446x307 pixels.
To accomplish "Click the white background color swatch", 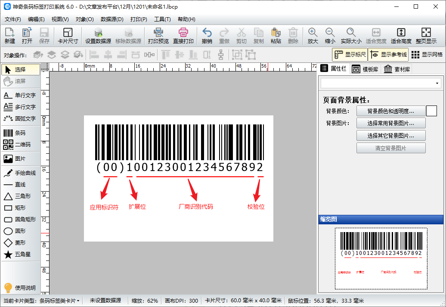I will pyautogui.click(x=431, y=111).
